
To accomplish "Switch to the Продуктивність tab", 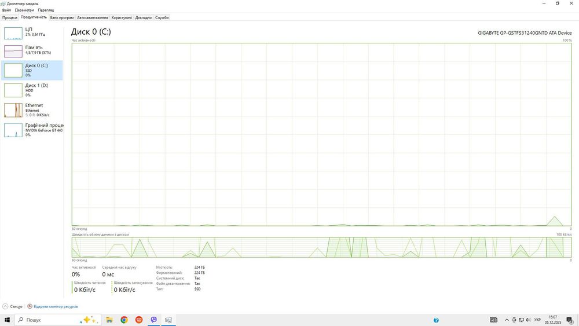I will (34, 17).
